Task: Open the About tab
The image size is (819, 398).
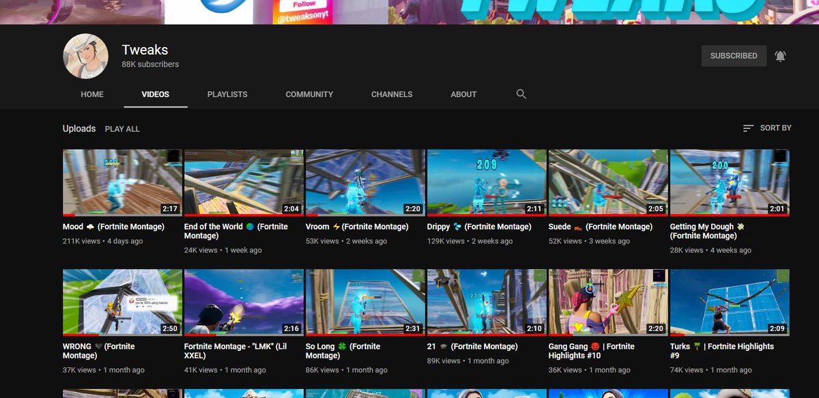Action: point(463,94)
